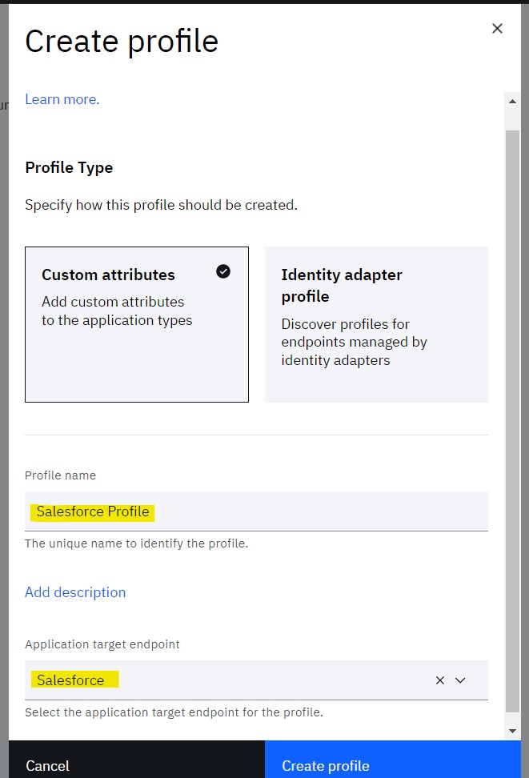Close the Create profile dialog
The image size is (529, 778).
pyautogui.click(x=497, y=29)
